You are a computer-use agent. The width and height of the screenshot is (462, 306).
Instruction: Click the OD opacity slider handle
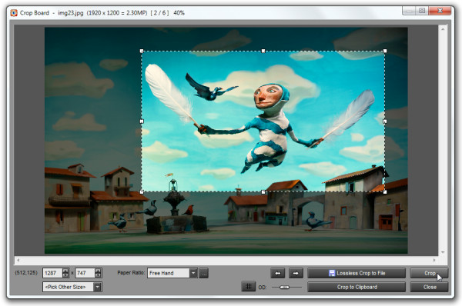(x=284, y=287)
